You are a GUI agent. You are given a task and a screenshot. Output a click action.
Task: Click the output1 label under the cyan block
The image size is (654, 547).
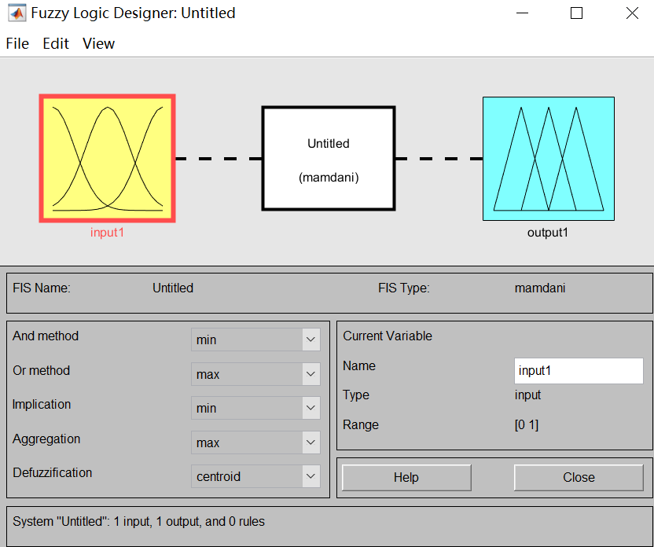tap(547, 232)
